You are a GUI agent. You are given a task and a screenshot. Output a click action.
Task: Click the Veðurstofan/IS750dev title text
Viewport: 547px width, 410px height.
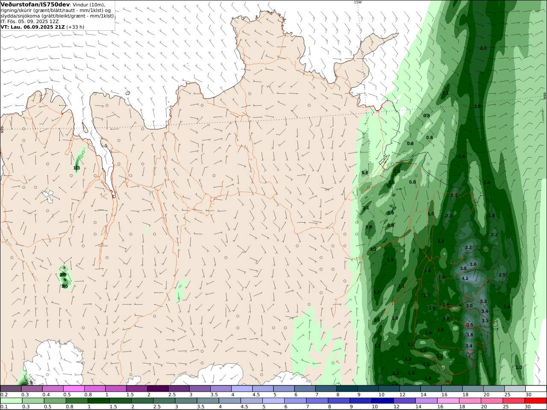[35, 4]
